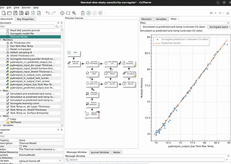Click the Message Window search field
This screenshot has height=164, width=231.
pos(145,160)
